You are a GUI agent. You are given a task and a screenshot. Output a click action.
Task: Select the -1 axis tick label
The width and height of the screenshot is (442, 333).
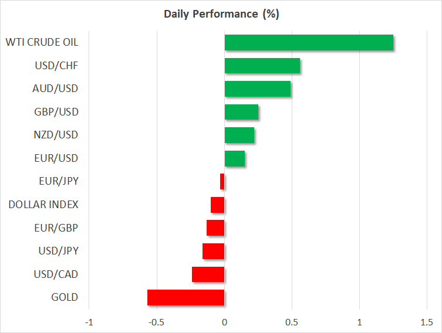click(89, 322)
